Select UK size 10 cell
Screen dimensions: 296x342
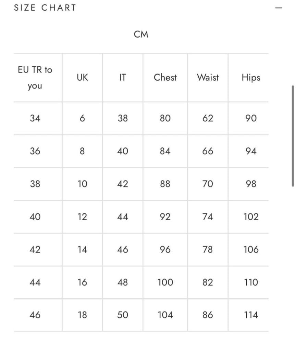pos(82,184)
